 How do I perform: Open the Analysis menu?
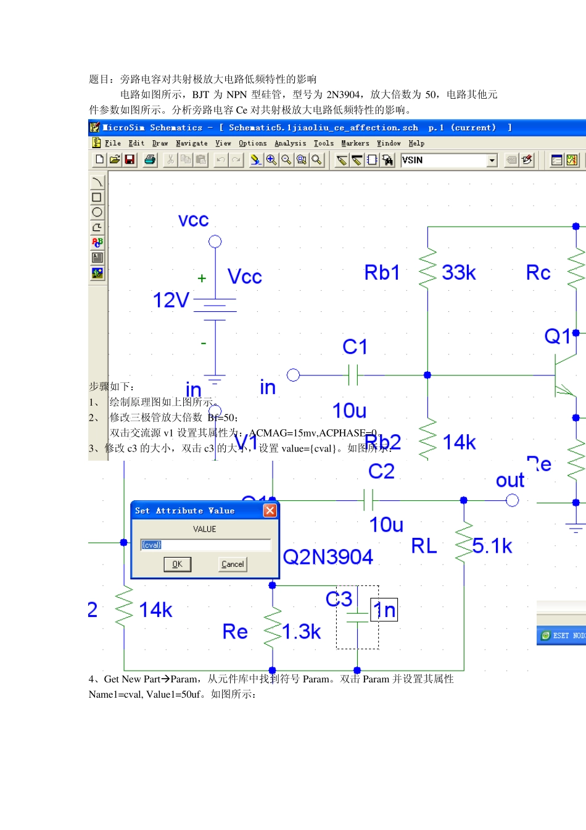291,143
